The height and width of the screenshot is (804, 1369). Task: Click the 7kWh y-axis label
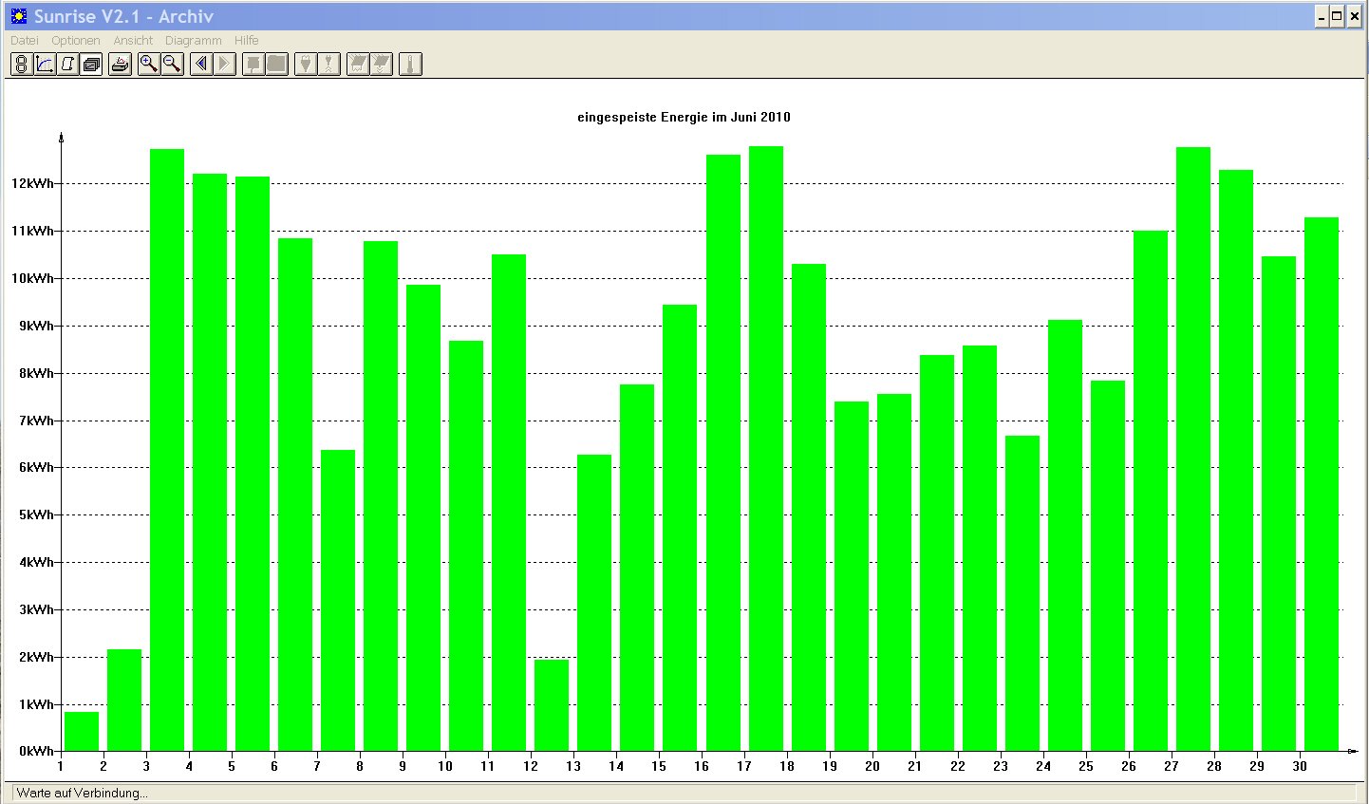[36, 421]
